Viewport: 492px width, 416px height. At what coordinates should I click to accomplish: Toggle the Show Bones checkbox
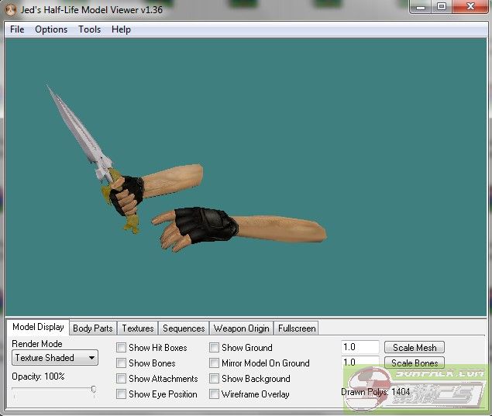point(122,363)
